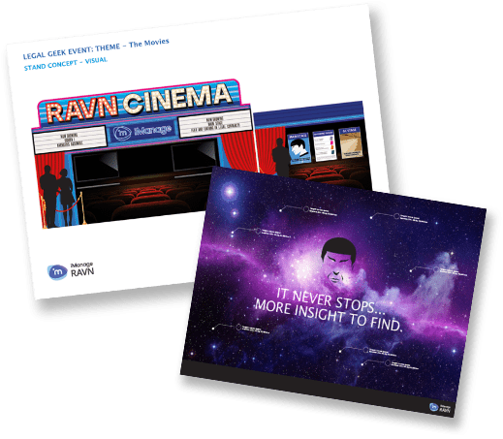Click the right marquee 'now showing' board
This screenshot has height=439, width=503.
pos(215,123)
